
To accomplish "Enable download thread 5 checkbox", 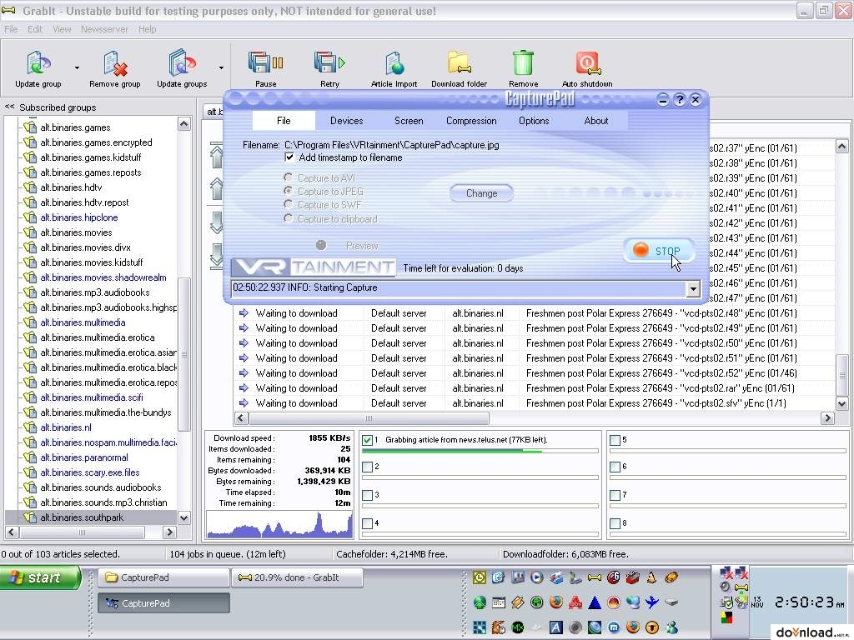I will (615, 440).
